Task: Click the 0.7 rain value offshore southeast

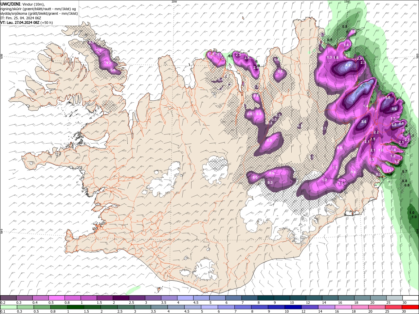Action: [405, 171]
